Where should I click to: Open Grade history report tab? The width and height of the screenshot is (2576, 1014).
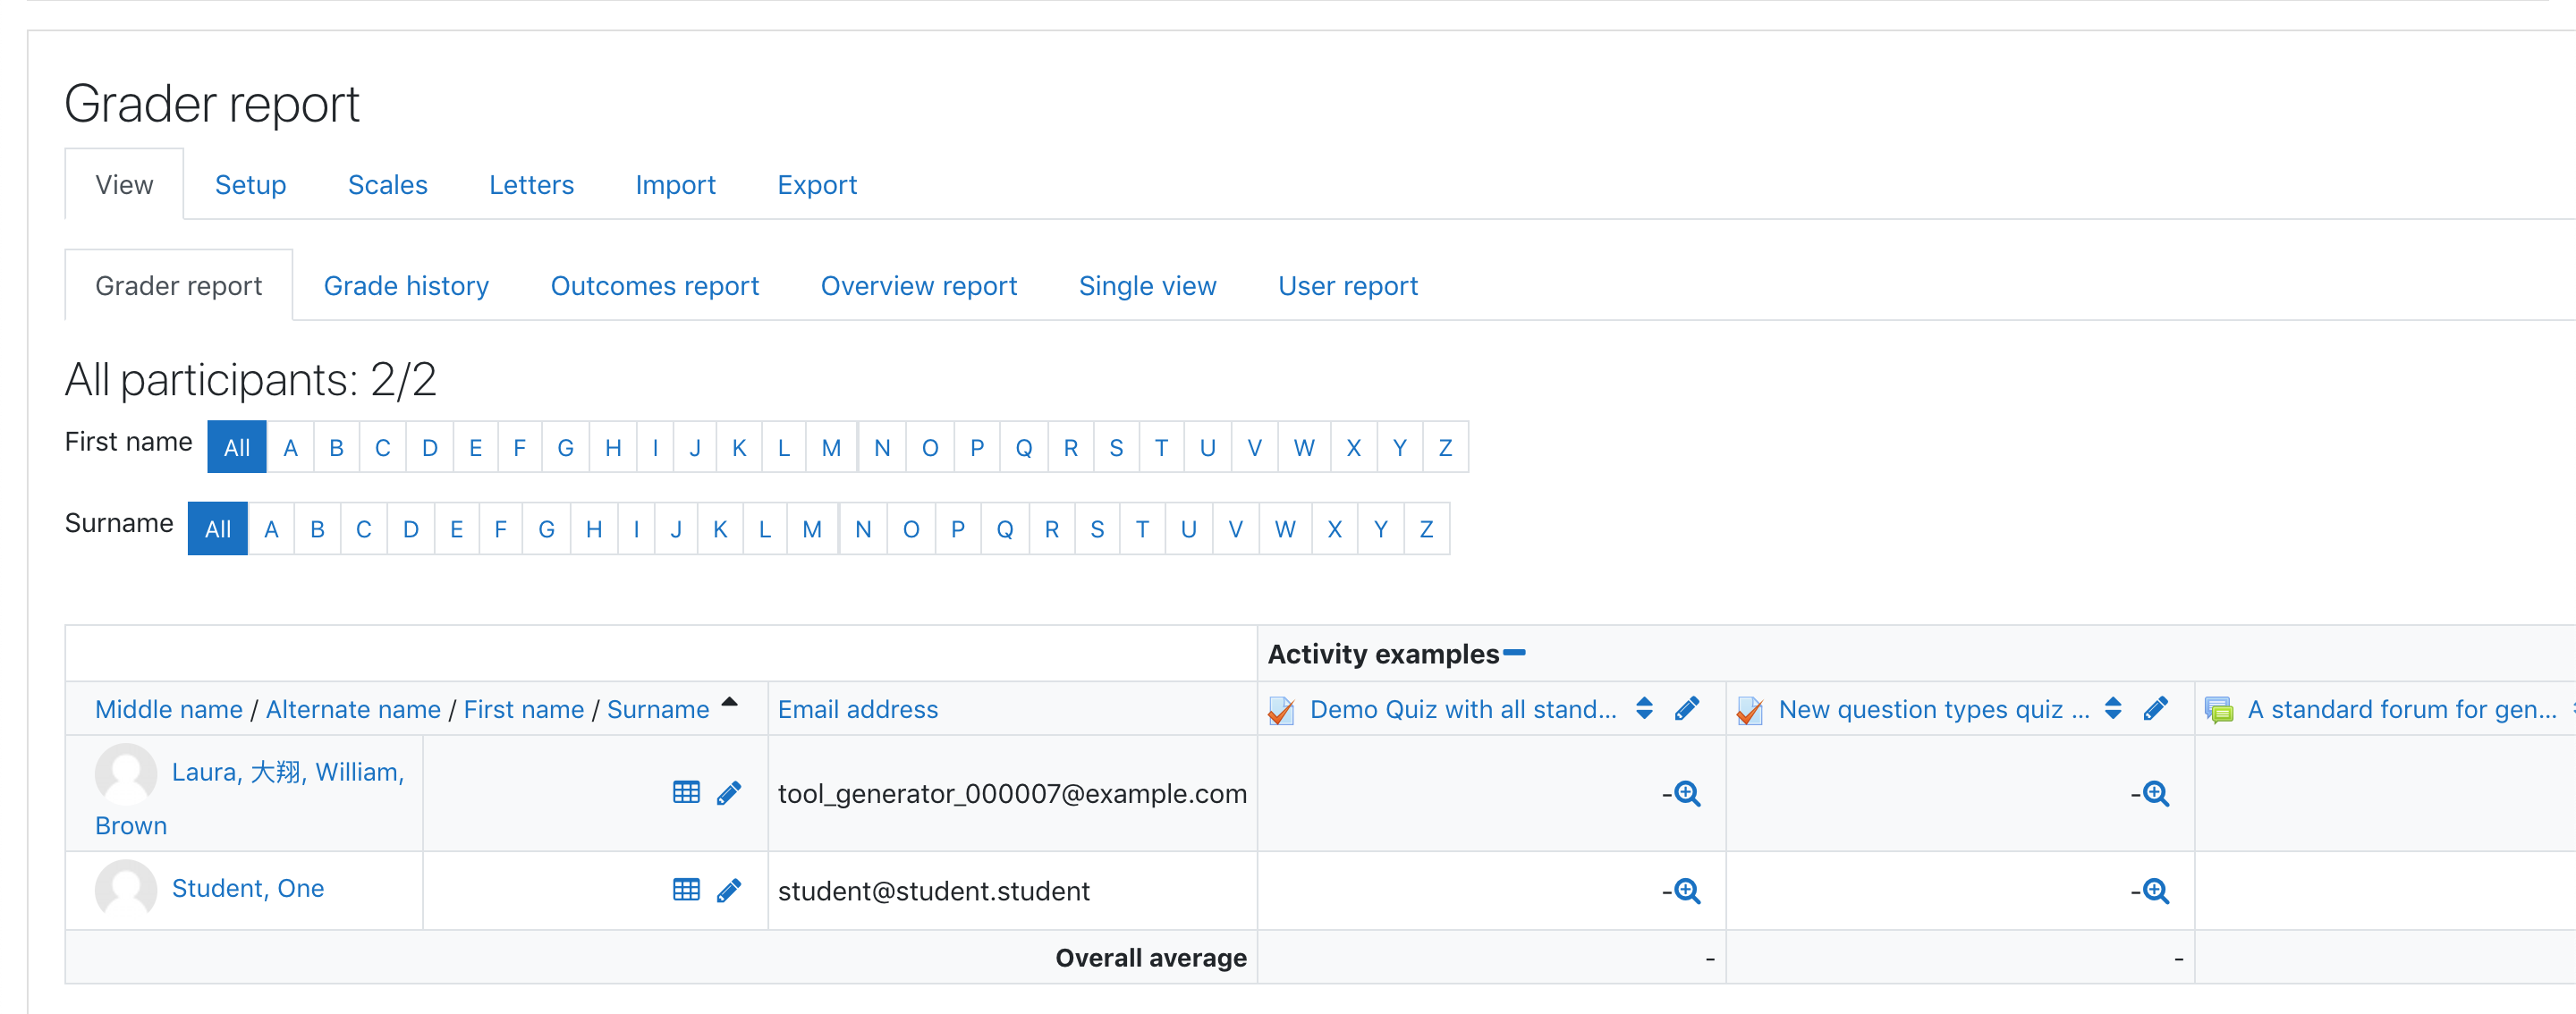point(406,286)
